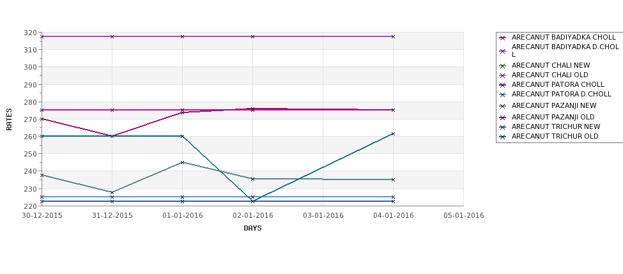Screen dimensions: 623x274
Task: Click the 03-01-2016 date label on the axis
Action: coord(323,216)
